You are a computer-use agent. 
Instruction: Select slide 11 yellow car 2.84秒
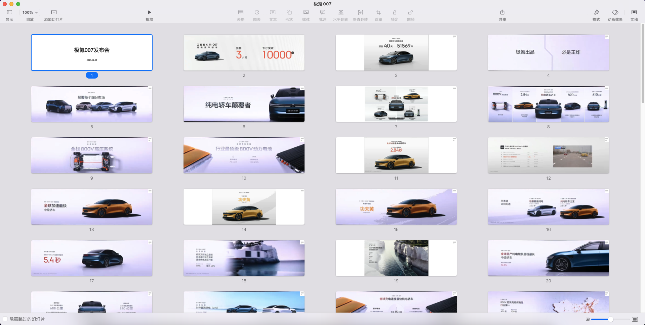396,155
